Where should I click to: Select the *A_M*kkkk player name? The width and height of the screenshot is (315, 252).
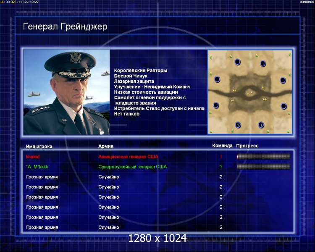tap(37, 167)
